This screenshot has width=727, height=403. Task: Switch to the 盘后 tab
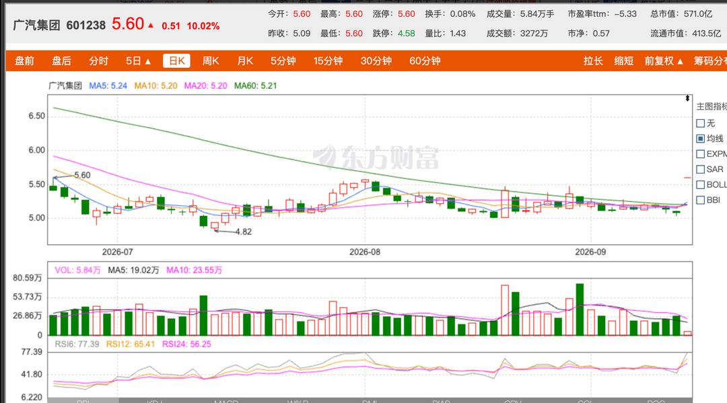(62, 61)
